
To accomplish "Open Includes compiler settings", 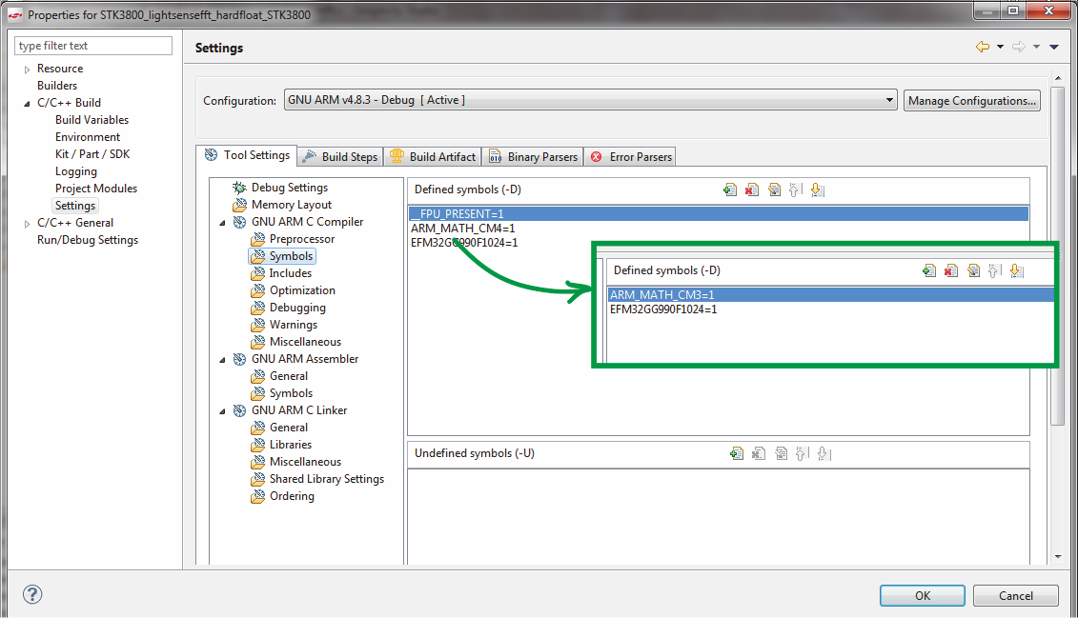I will (290, 273).
